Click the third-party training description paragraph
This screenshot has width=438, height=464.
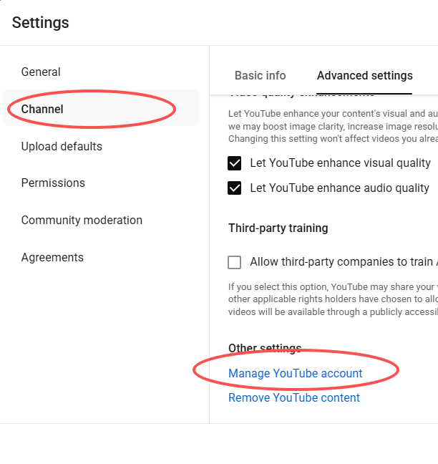[333, 299]
